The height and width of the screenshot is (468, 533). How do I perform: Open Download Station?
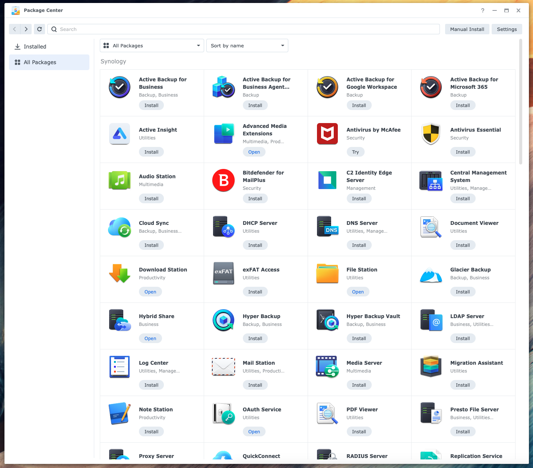(x=150, y=292)
